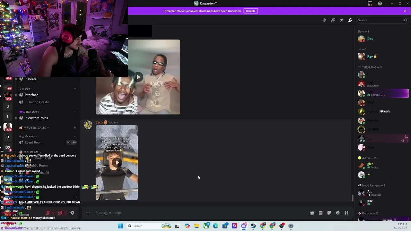Click the Discord search field
Image resolution: width=411 pixels, height=231 pixels.
tap(382, 20)
